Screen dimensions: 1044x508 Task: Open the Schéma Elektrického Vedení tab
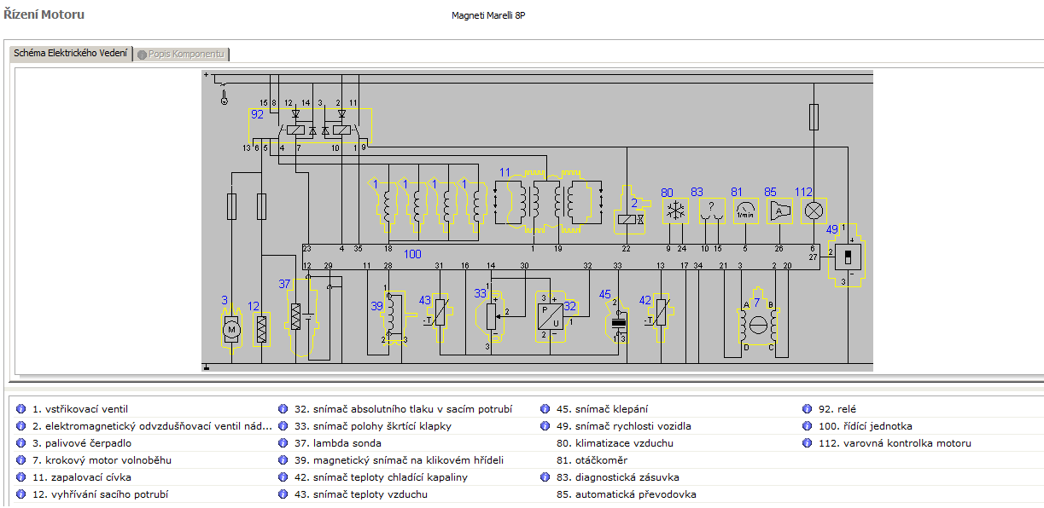pos(71,54)
